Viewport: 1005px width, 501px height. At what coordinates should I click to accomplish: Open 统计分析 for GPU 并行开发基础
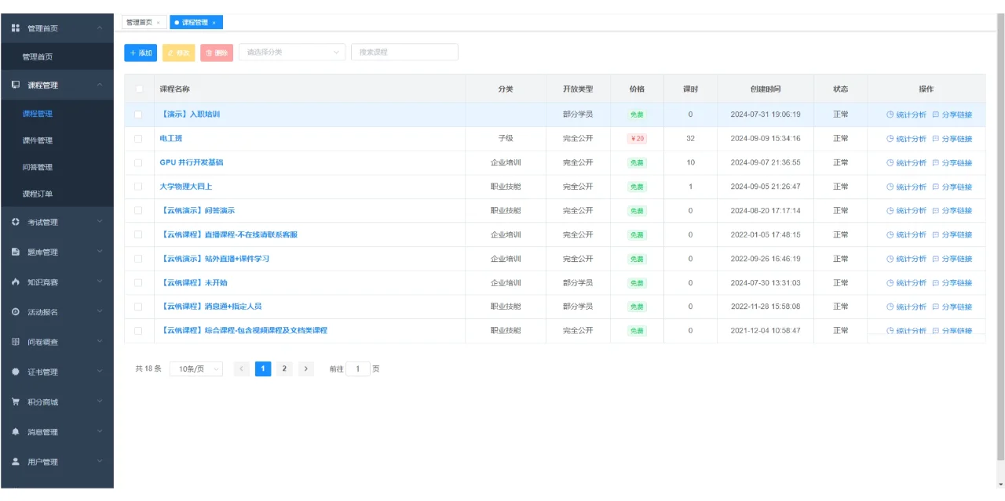coord(906,163)
